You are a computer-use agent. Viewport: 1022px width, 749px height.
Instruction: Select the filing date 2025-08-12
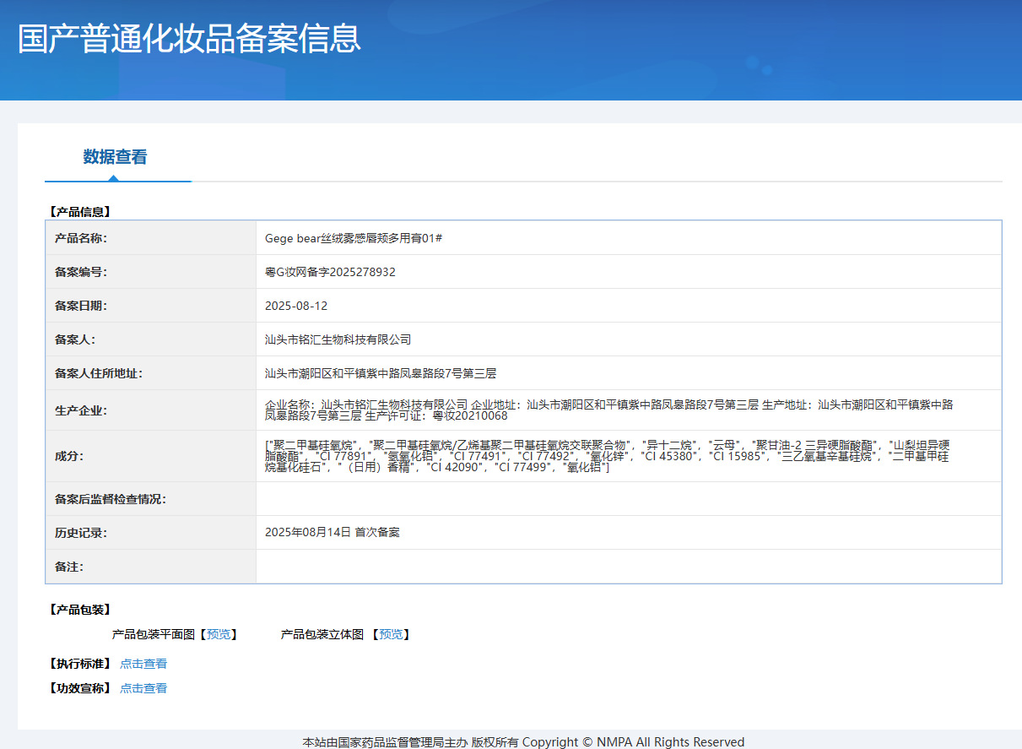click(296, 306)
